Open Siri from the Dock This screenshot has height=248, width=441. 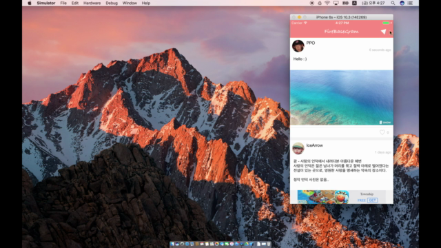point(177,244)
